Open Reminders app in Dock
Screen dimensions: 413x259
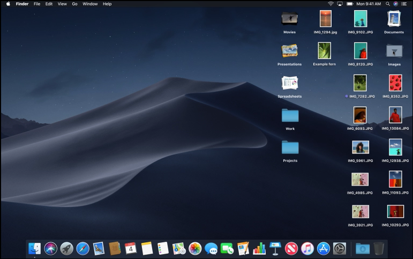(163, 248)
